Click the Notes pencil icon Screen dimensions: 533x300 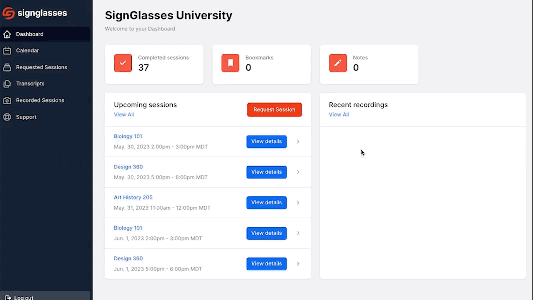(x=338, y=63)
